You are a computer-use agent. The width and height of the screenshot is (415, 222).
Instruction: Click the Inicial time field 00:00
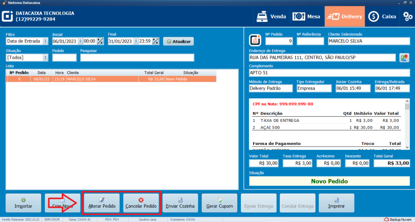tap(90, 41)
